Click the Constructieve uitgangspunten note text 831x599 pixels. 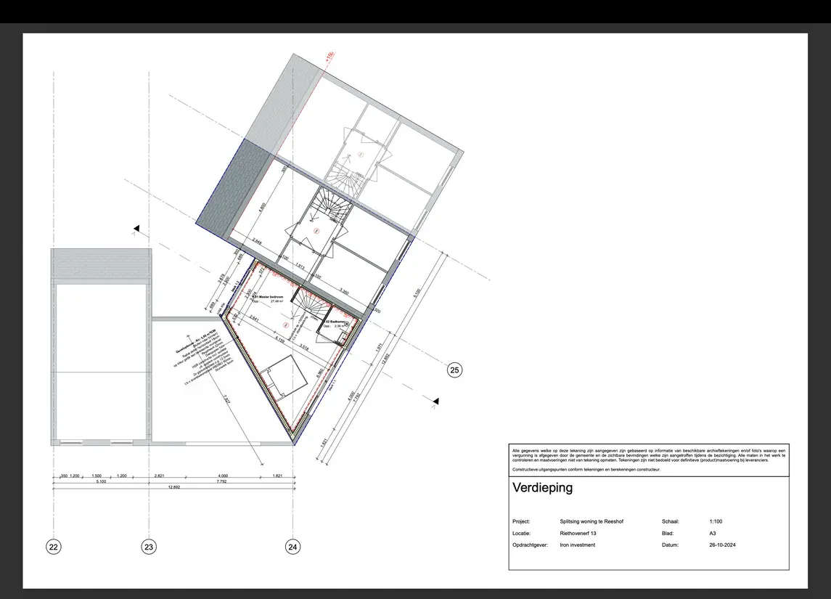coord(586,469)
